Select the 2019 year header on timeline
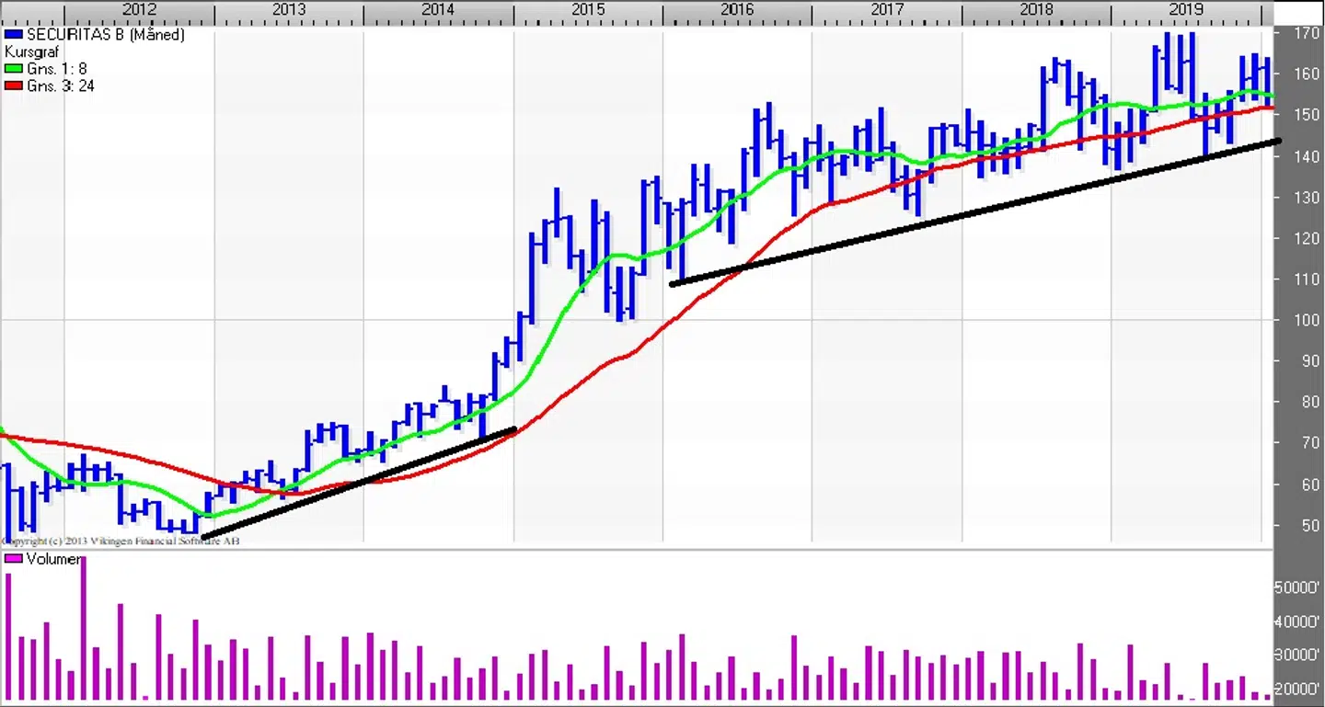 tap(1186, 10)
